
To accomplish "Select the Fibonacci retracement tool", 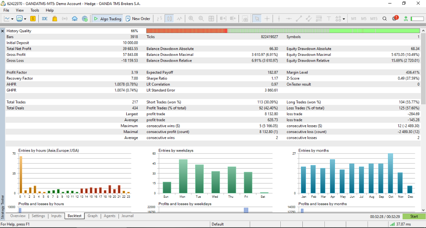I will point(319,19).
